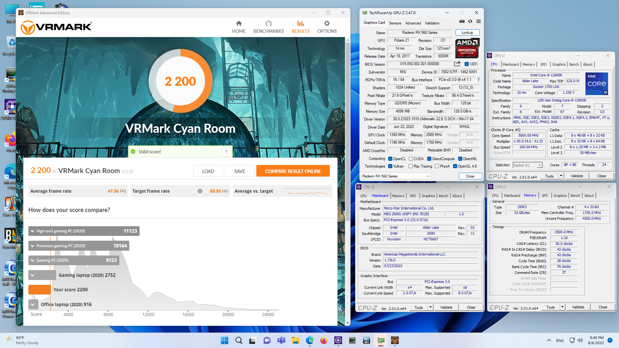Switch to Validation tab in GPU-Z
Viewport: 619px width, 348px height.
click(x=432, y=23)
